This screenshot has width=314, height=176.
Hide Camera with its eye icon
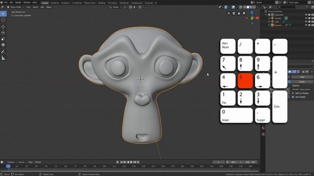306,18
